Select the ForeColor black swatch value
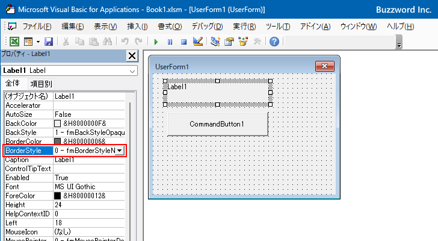Viewport: 438px width, 241px height. coord(57,196)
